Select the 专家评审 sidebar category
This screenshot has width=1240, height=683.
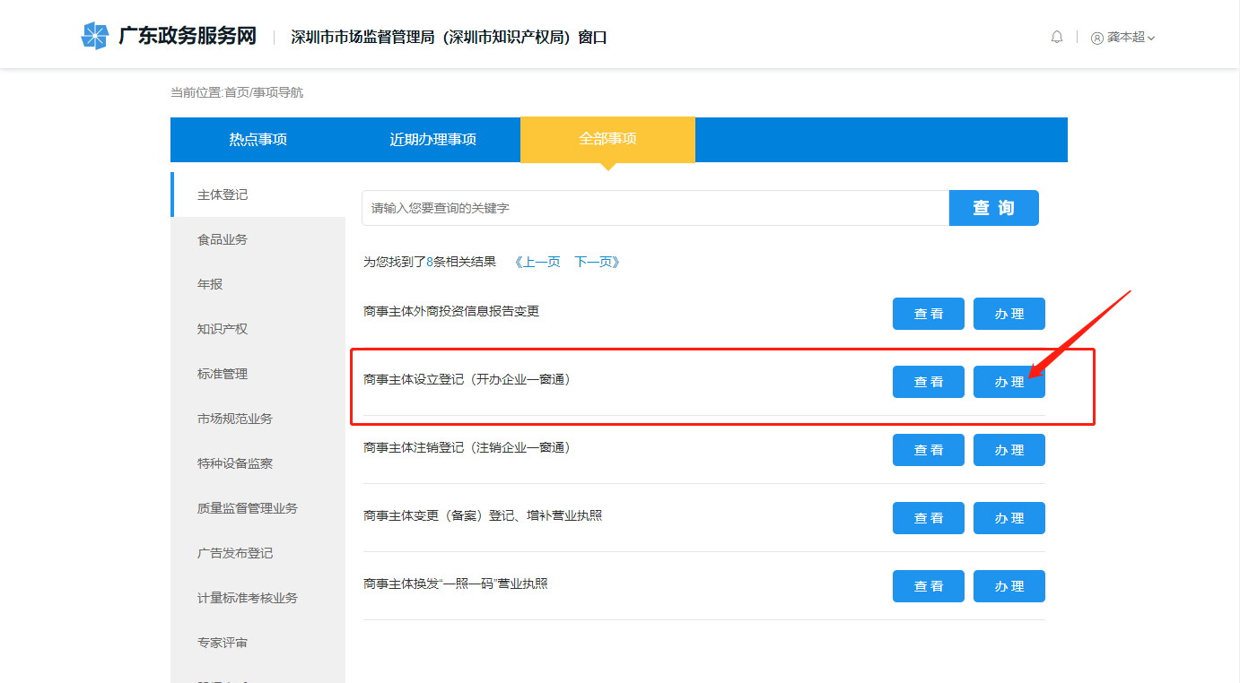coord(222,642)
